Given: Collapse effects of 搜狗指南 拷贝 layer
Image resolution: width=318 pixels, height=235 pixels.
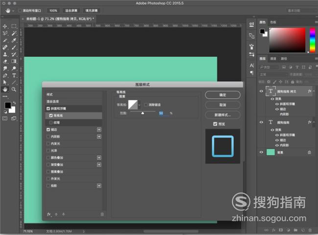Looking at the screenshot, I should point(314,91).
